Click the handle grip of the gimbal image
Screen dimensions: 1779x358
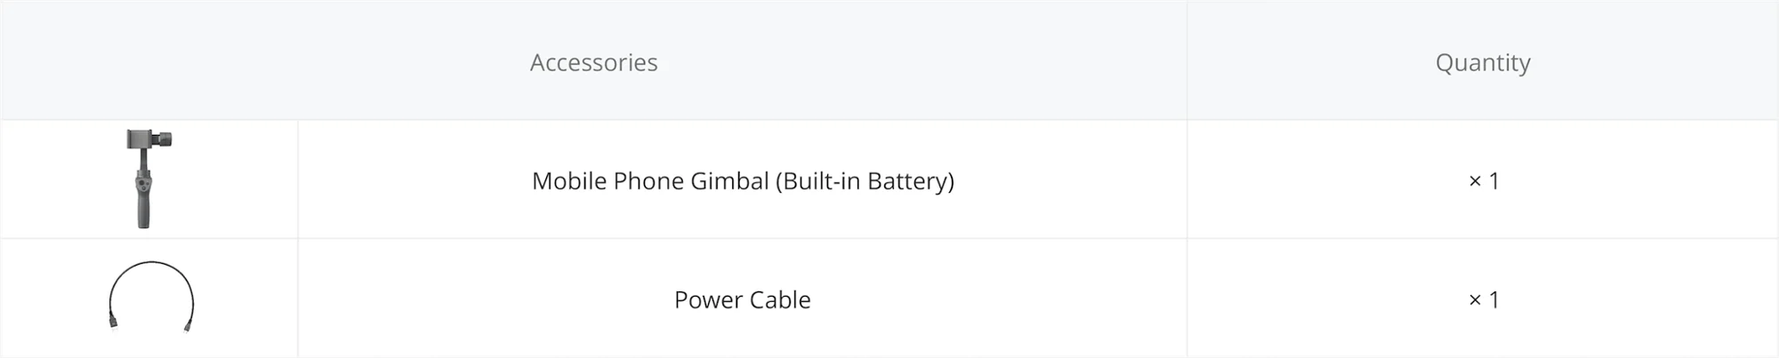click(143, 211)
